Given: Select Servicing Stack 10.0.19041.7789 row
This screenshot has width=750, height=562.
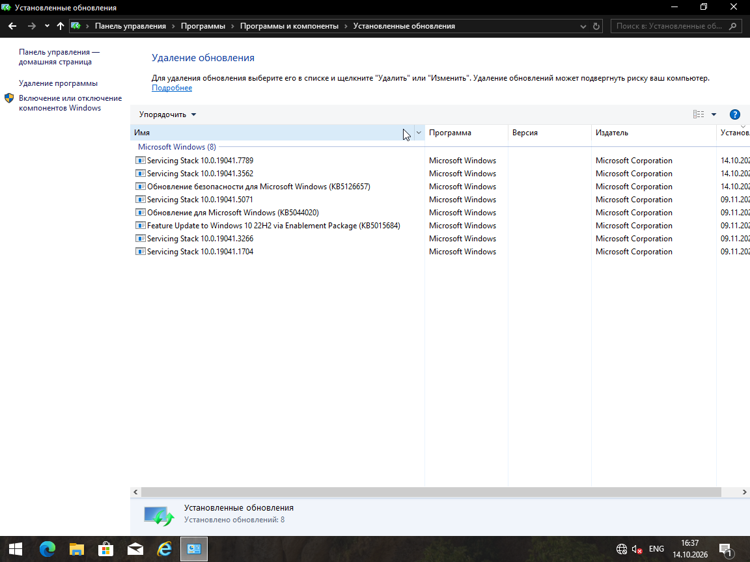Looking at the screenshot, I should coord(440,161).
